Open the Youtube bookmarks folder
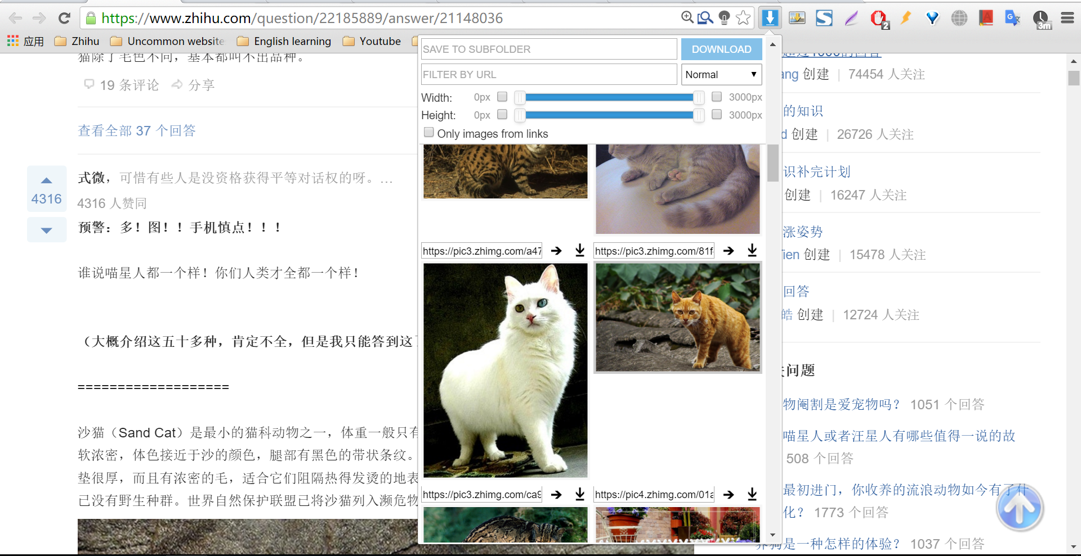 coord(372,41)
